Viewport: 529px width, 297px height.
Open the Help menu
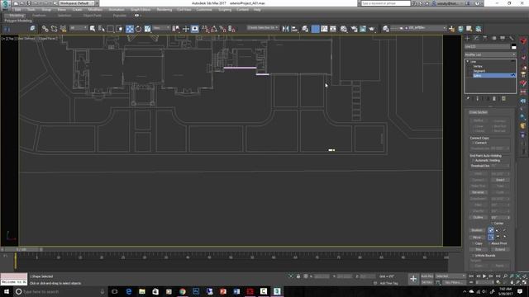pyautogui.click(x=257, y=10)
